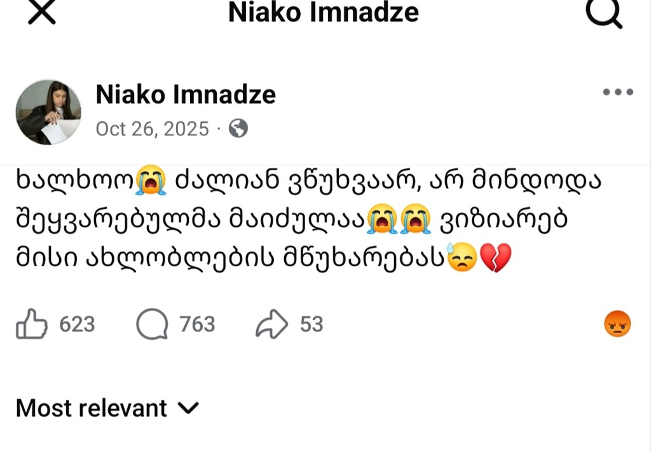Like the post with the thumbs-up icon
The width and height of the screenshot is (651, 451).
click(x=31, y=325)
